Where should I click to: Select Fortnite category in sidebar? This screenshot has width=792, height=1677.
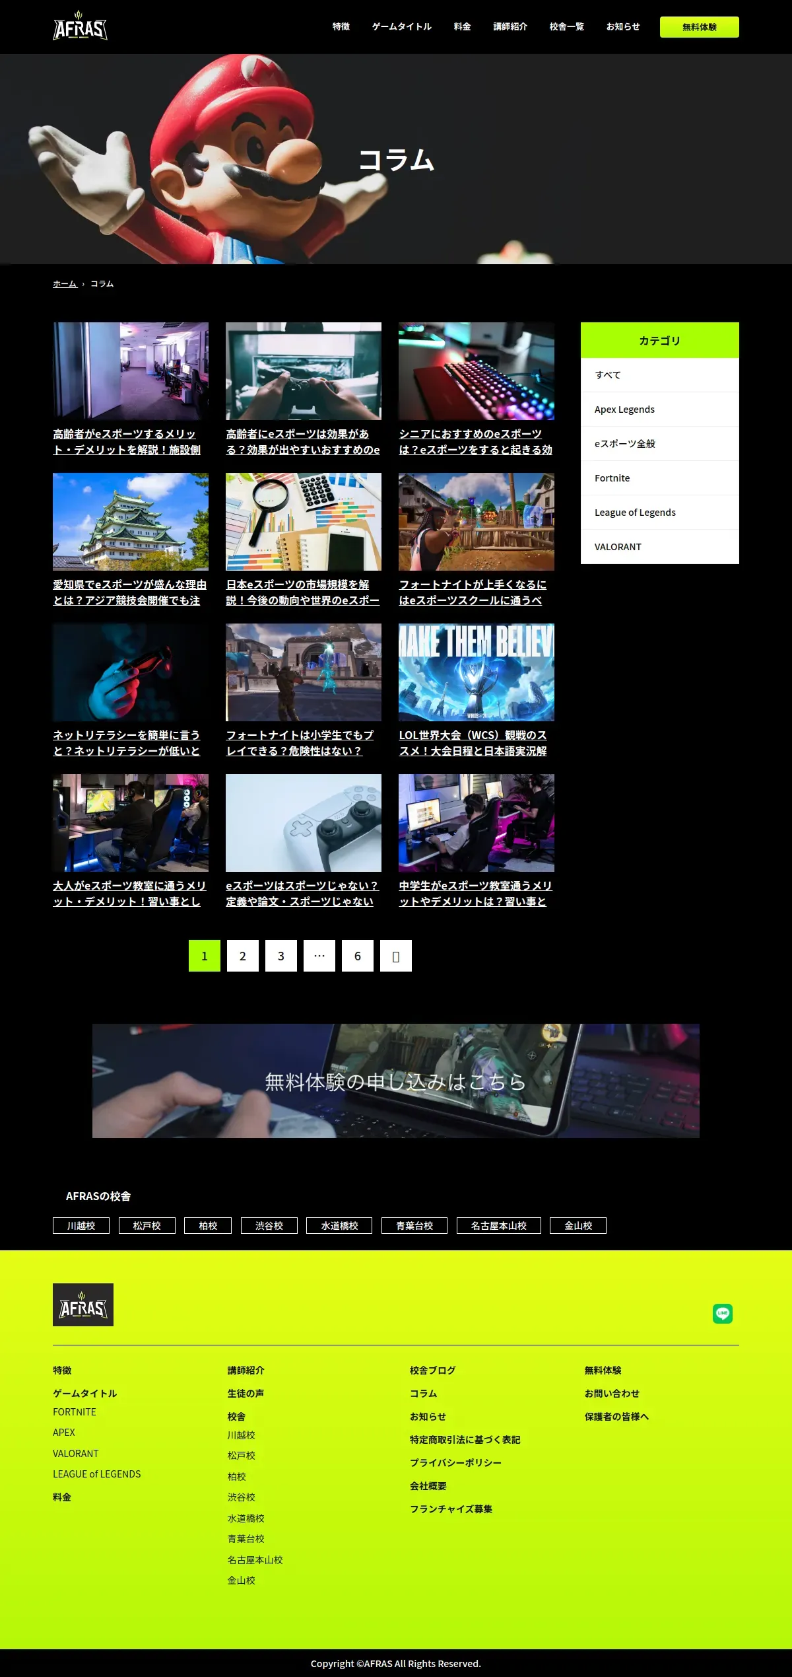660,478
